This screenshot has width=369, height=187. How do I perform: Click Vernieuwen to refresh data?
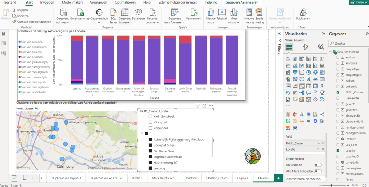pyautogui.click(x=194, y=13)
